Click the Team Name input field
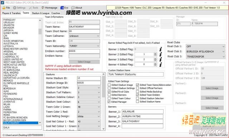The image size is (229, 138). (84, 27)
